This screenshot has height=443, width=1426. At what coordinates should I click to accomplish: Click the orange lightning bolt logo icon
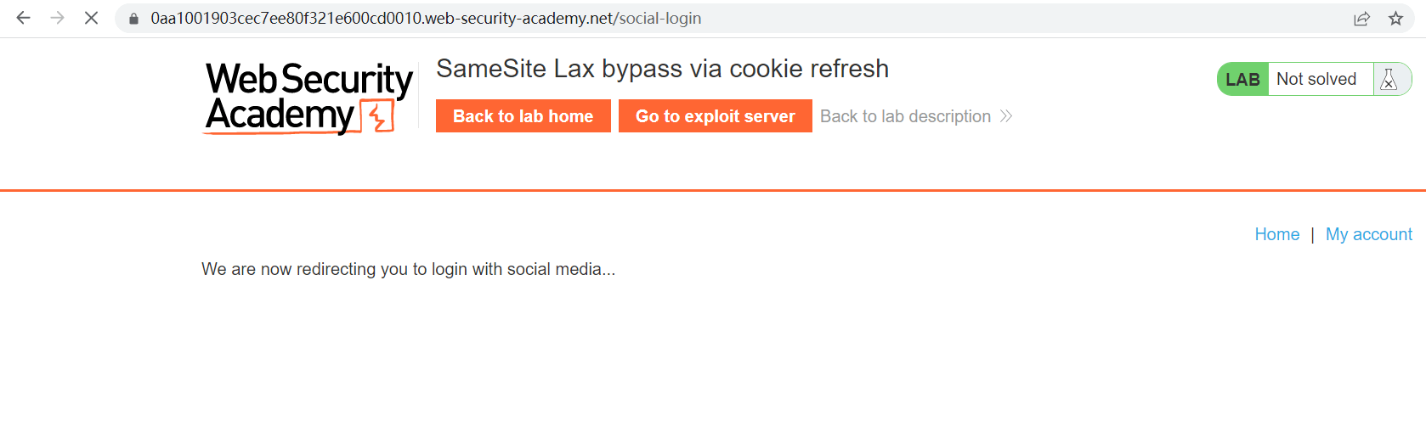[x=377, y=116]
